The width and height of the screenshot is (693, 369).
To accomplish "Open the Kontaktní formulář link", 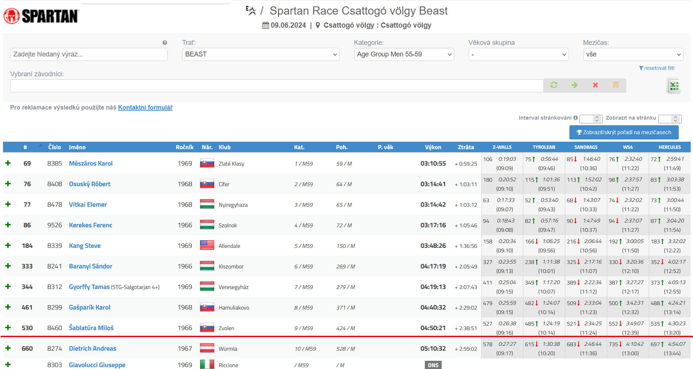I will click(145, 107).
